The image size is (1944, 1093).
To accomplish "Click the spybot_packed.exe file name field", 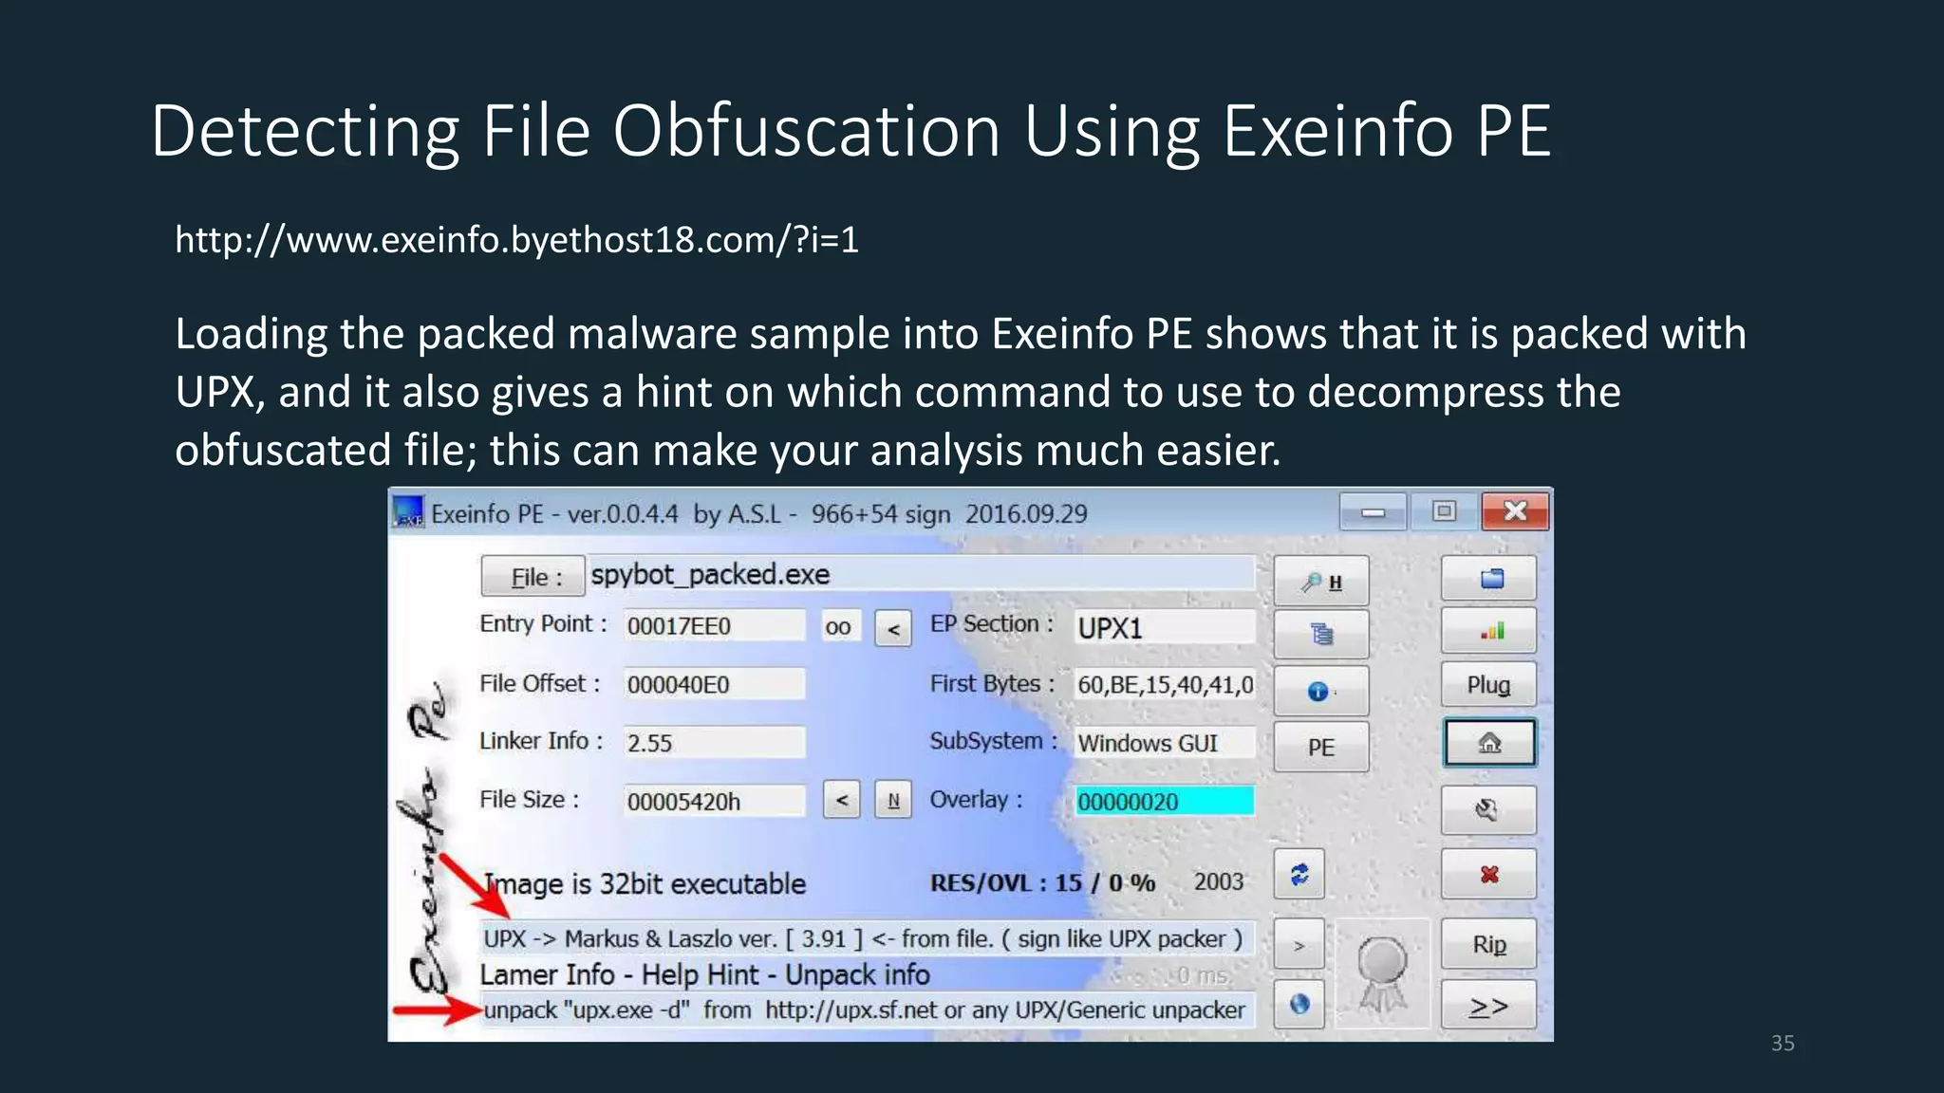I will click(919, 575).
